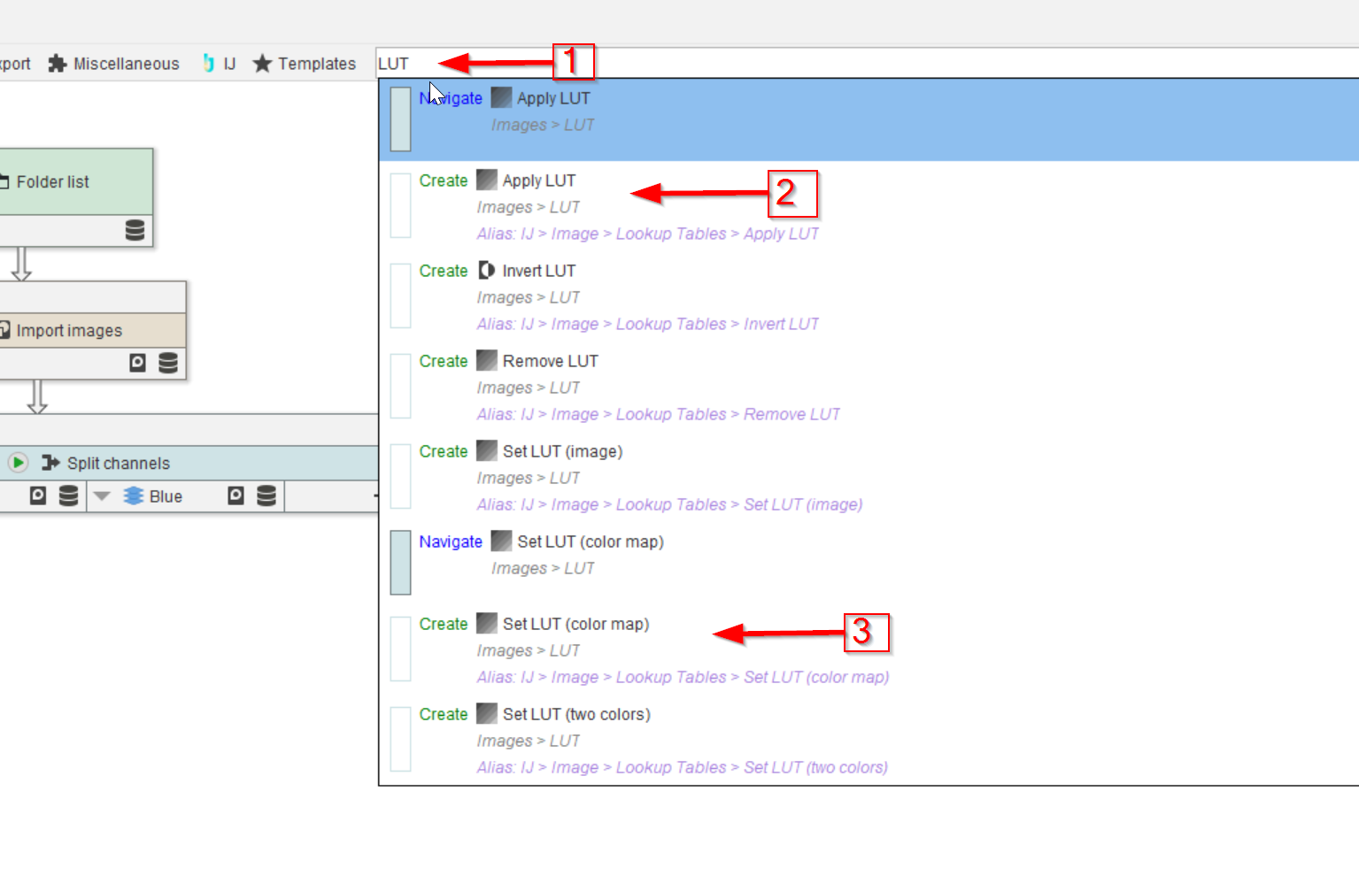Open the IJ menu
Image resolution: width=1359 pixels, height=876 pixels.
(x=220, y=64)
